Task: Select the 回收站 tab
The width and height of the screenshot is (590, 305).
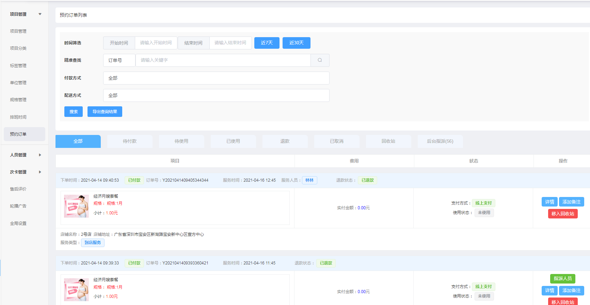Action: 388,141
